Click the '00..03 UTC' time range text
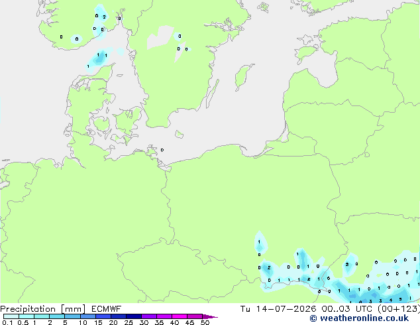This screenshot has height=325, width=420. tap(346, 309)
